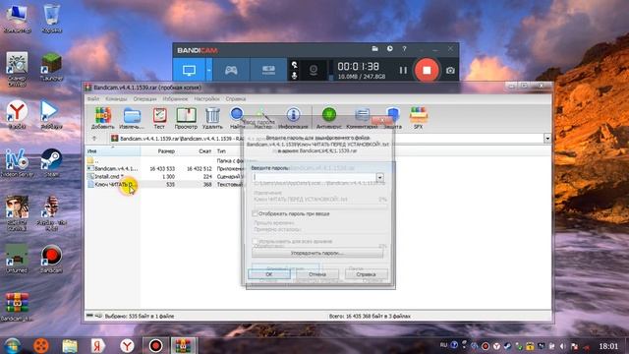629x354 pixels.
Task: Open the Bandicam scheduler clock icon
Action: click(389, 48)
